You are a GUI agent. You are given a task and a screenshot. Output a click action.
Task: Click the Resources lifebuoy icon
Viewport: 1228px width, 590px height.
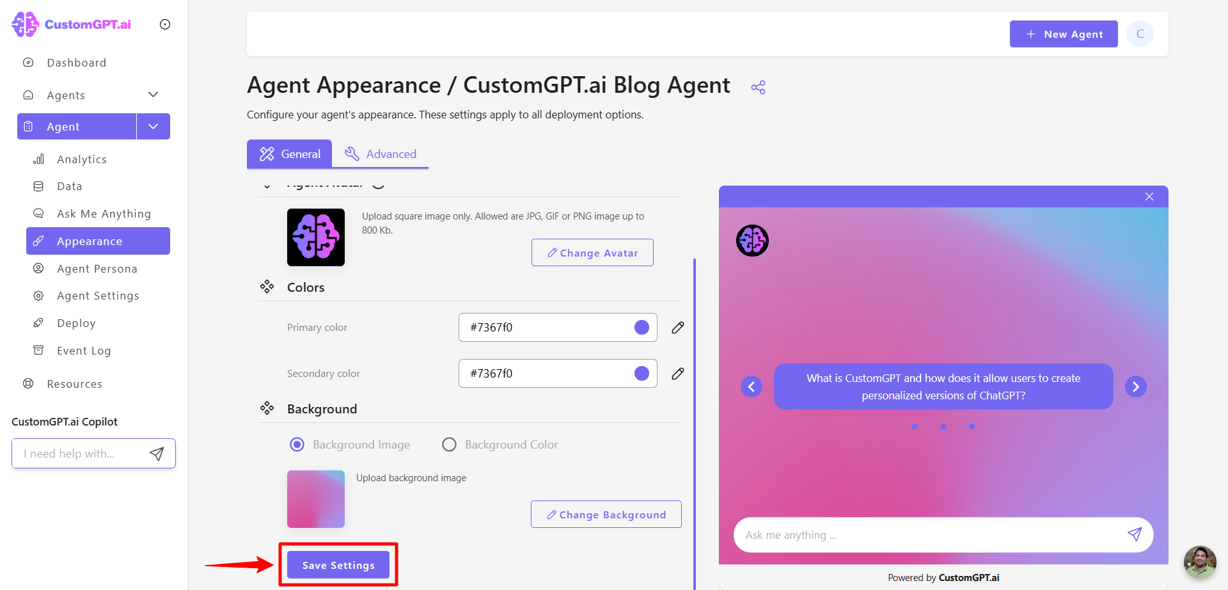(x=28, y=384)
